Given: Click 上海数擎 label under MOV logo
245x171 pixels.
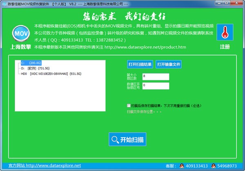Looking at the screenshot, I should (x=20, y=47).
